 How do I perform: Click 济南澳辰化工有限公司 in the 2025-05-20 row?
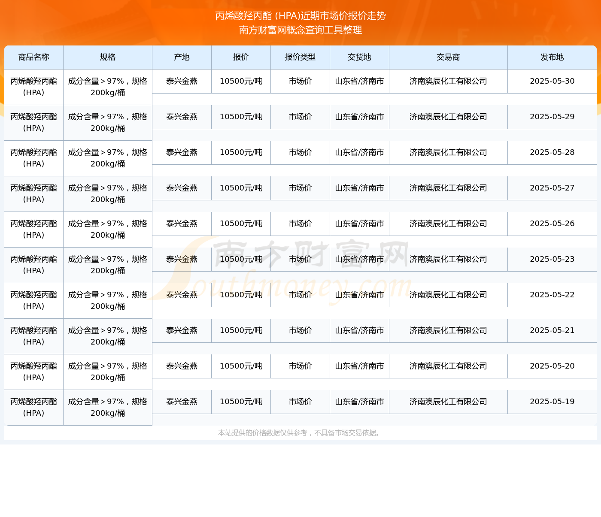point(449,366)
